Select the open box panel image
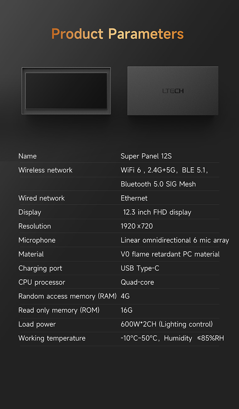 pos(66,91)
